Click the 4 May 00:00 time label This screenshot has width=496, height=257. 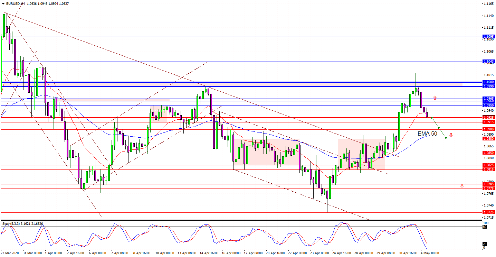click(430, 253)
